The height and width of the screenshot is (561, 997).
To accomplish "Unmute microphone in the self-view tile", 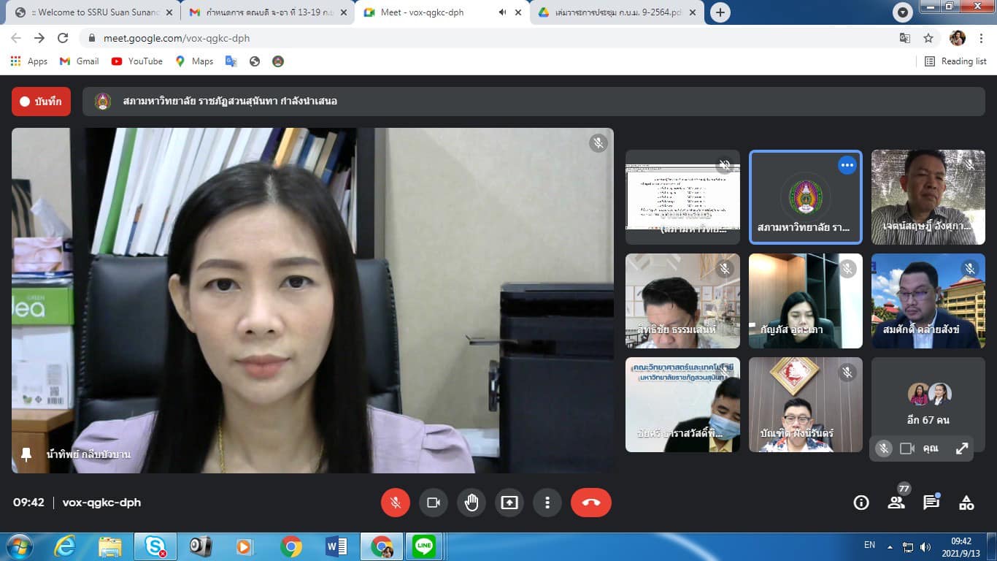I will 884,449.
